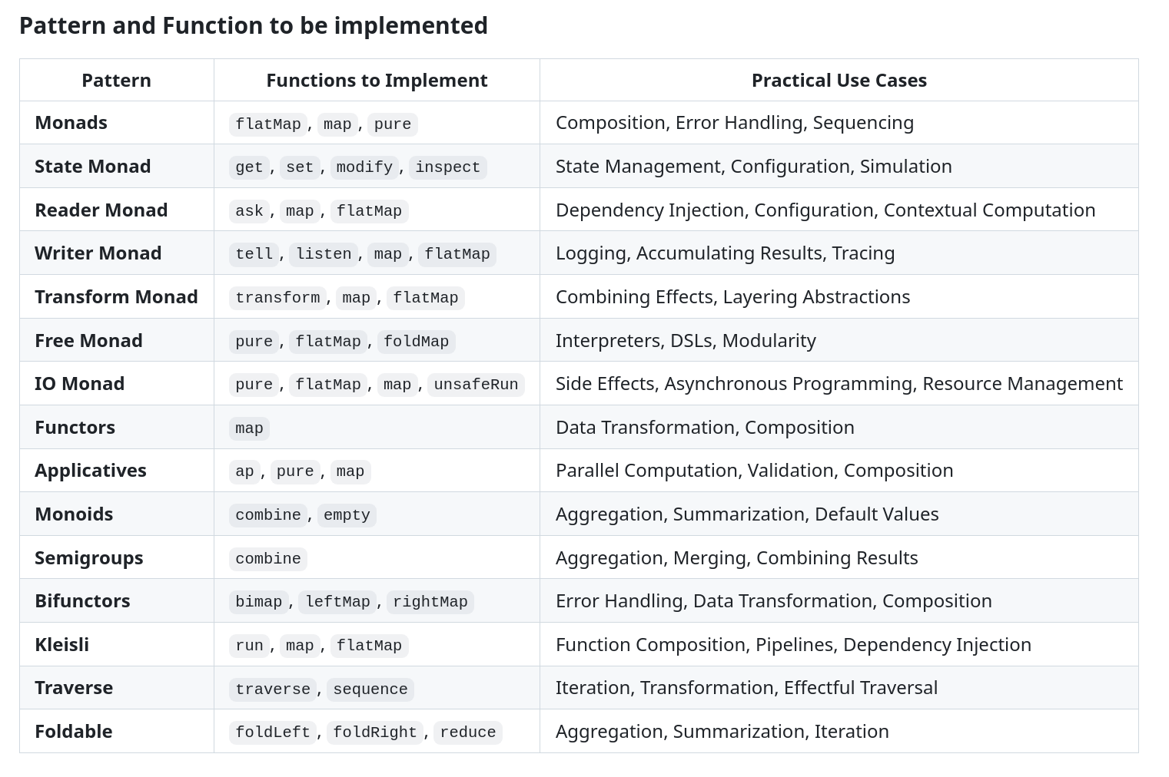
Task: Click the 'run' code tag in Kleisli row
Action: 249,646
